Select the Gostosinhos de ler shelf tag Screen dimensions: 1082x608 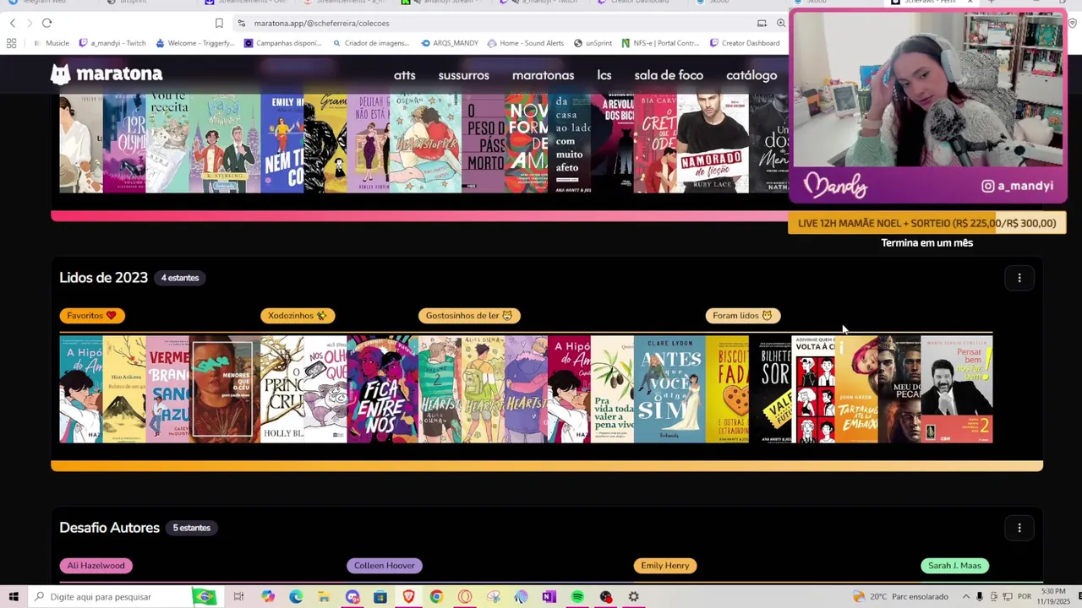pos(469,316)
